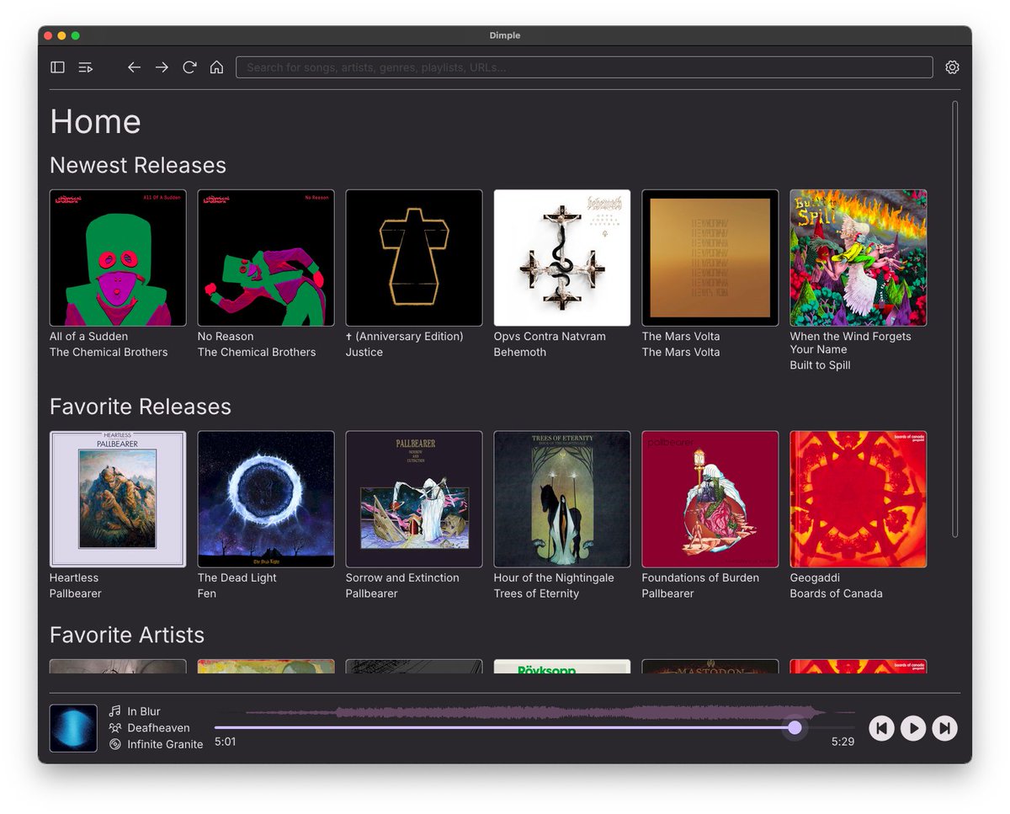Viewport: 1010px width, 814px height.
Task: Go back with the left arrow
Action: (134, 67)
